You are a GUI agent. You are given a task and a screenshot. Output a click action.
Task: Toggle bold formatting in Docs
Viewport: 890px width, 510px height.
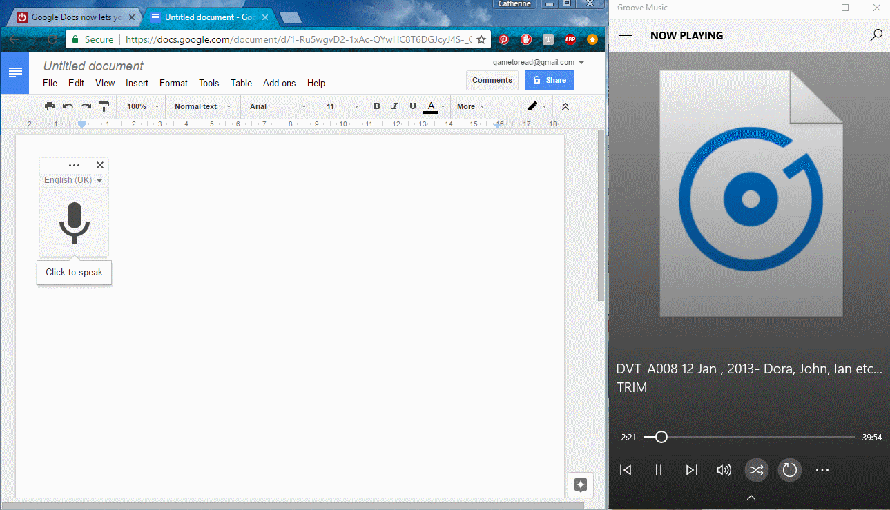click(377, 106)
